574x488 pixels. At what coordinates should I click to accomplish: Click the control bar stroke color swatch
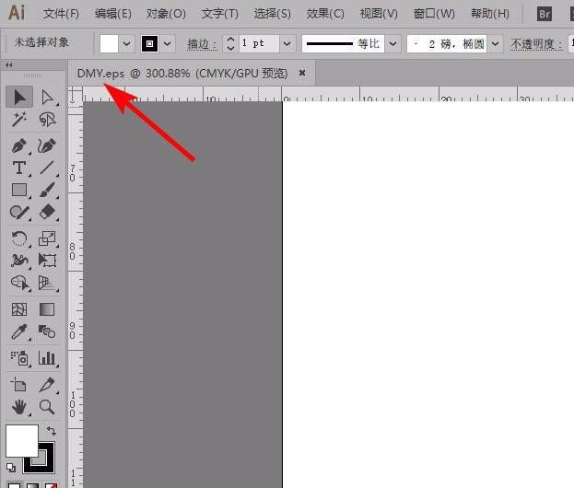tap(149, 44)
